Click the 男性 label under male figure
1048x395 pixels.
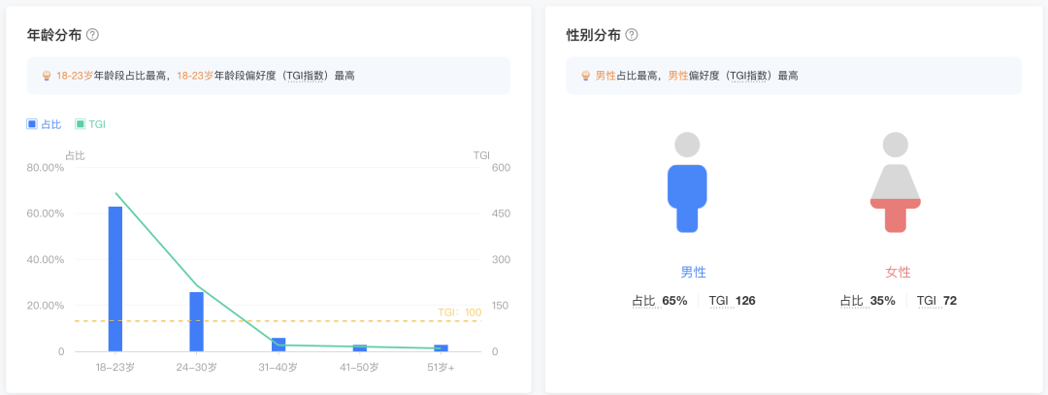point(694,273)
